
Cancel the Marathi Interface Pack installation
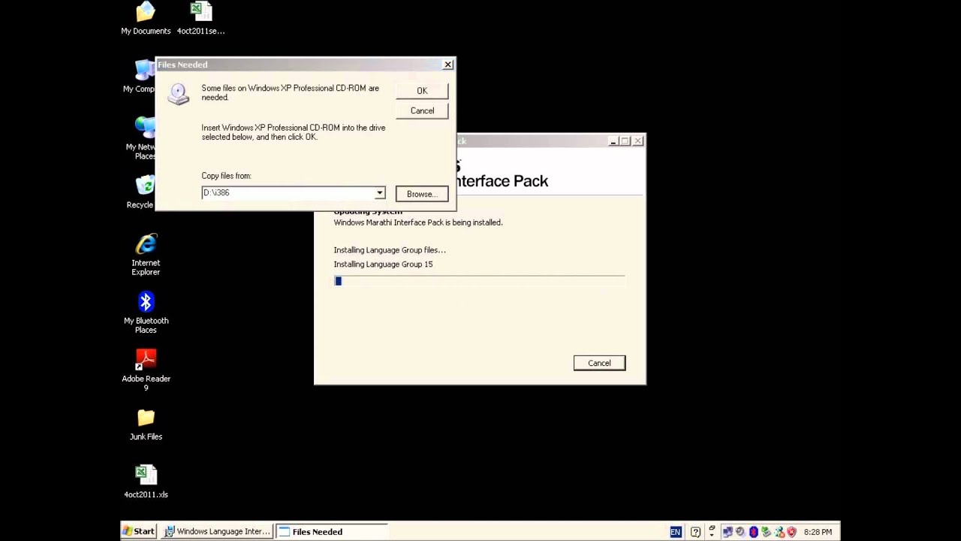point(599,363)
